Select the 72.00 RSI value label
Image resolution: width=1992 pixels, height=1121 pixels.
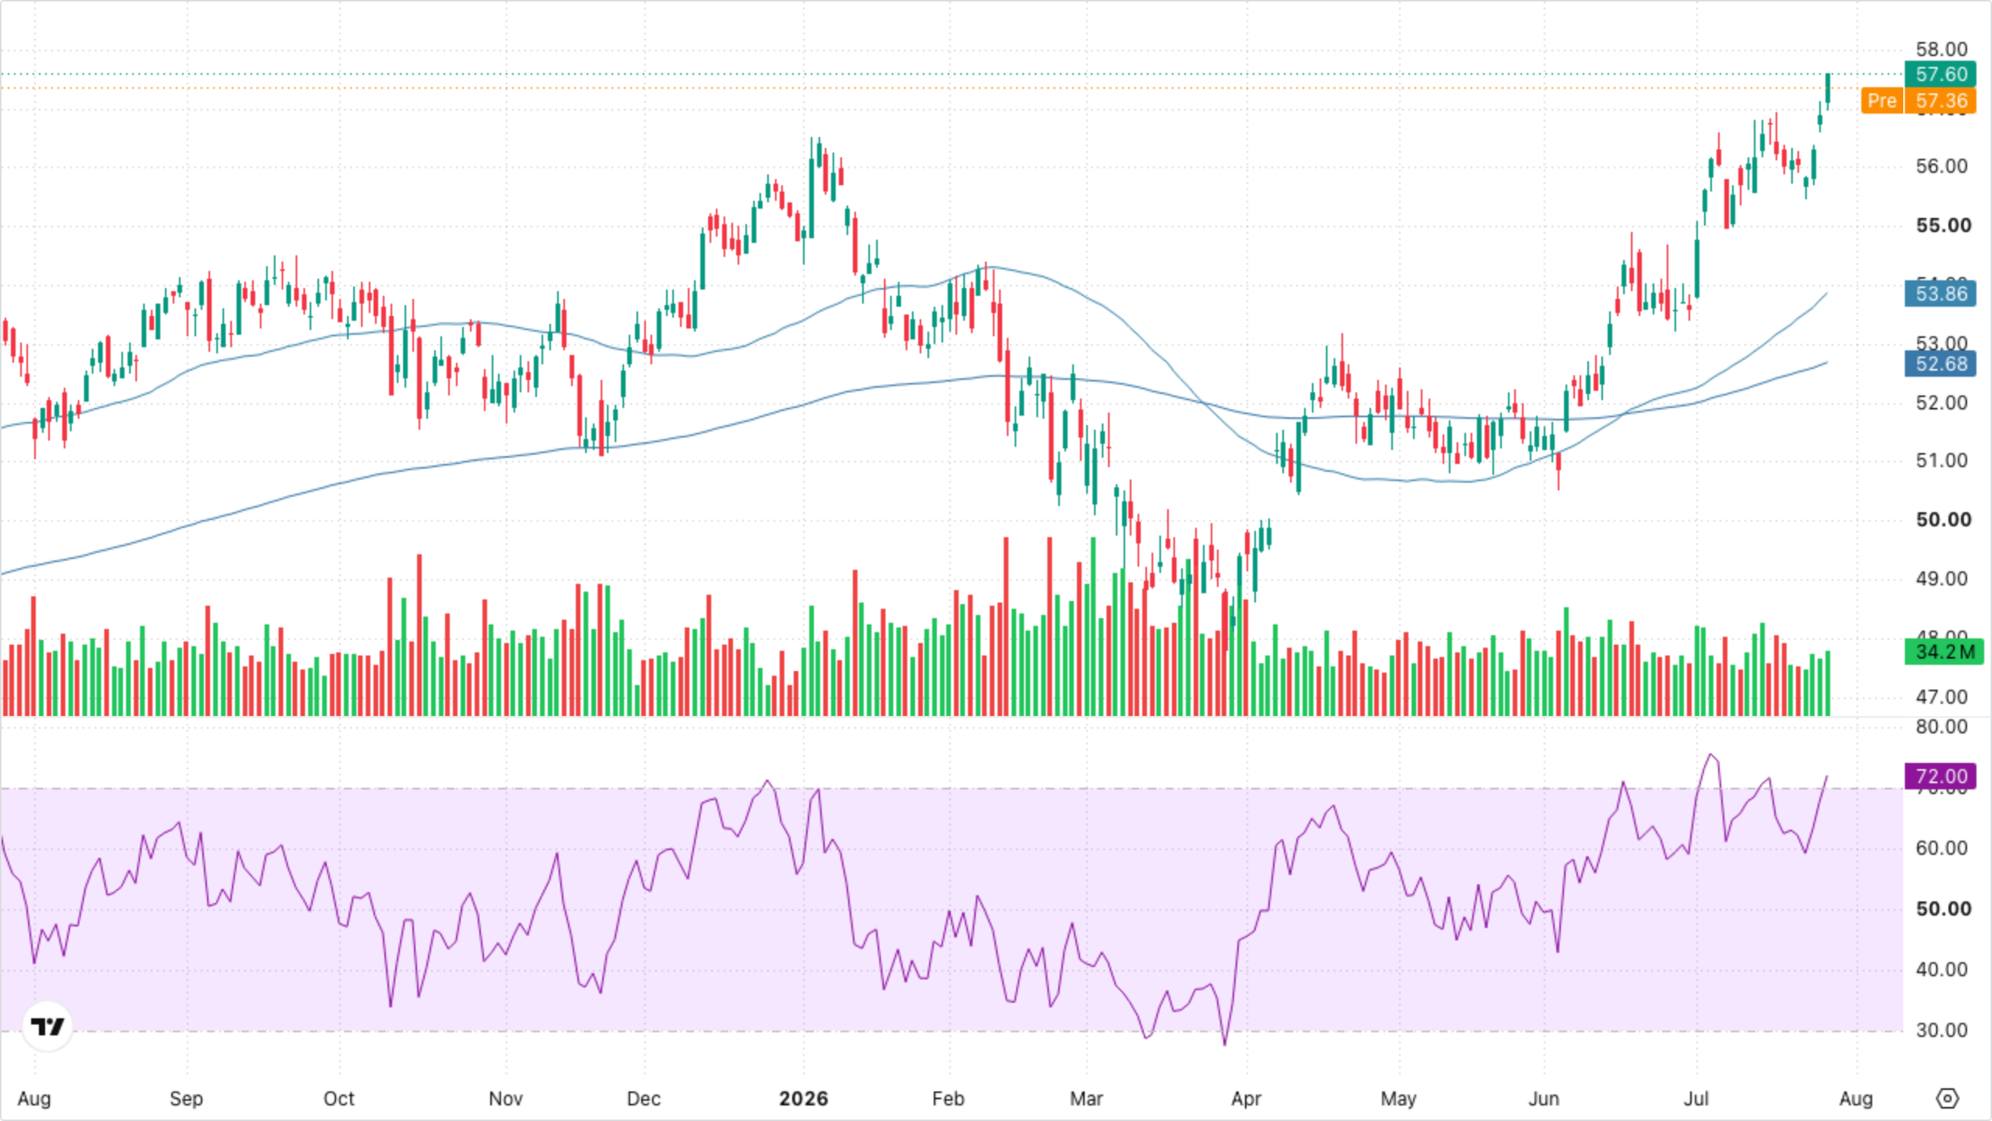point(1941,776)
